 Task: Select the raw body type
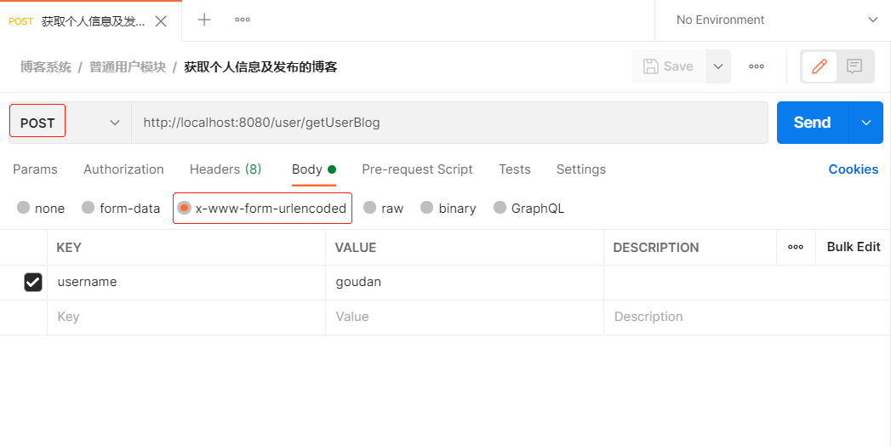[370, 208]
